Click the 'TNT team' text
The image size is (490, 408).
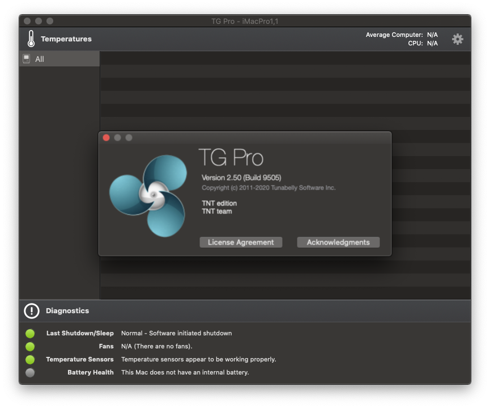pos(217,211)
